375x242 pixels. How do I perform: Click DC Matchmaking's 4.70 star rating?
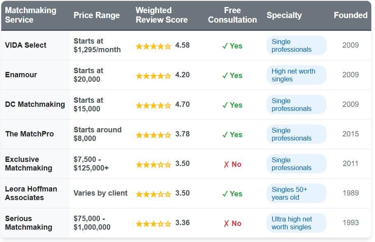point(153,105)
